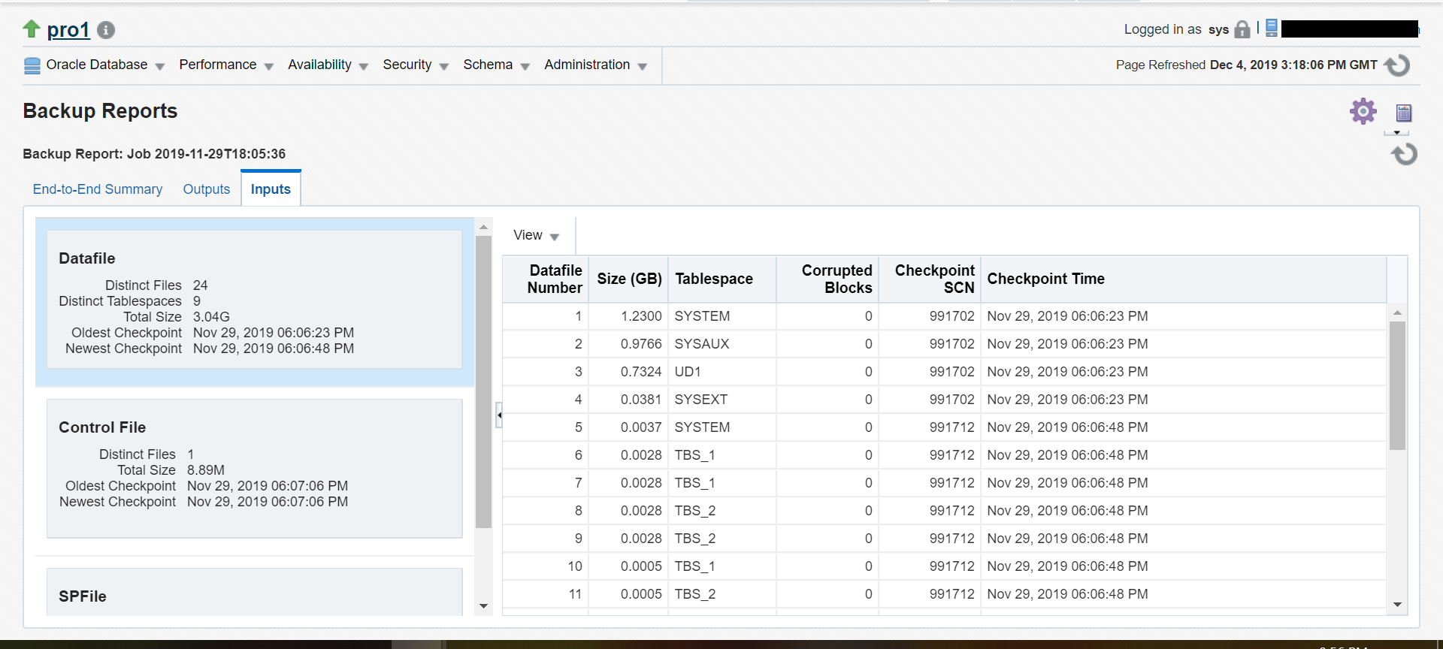Switch to the Outputs tab
This screenshot has width=1443, height=649.
click(207, 189)
